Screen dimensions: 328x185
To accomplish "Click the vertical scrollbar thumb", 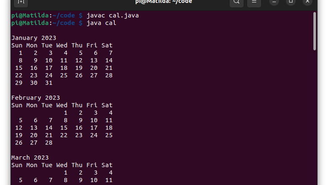I will point(315,31).
